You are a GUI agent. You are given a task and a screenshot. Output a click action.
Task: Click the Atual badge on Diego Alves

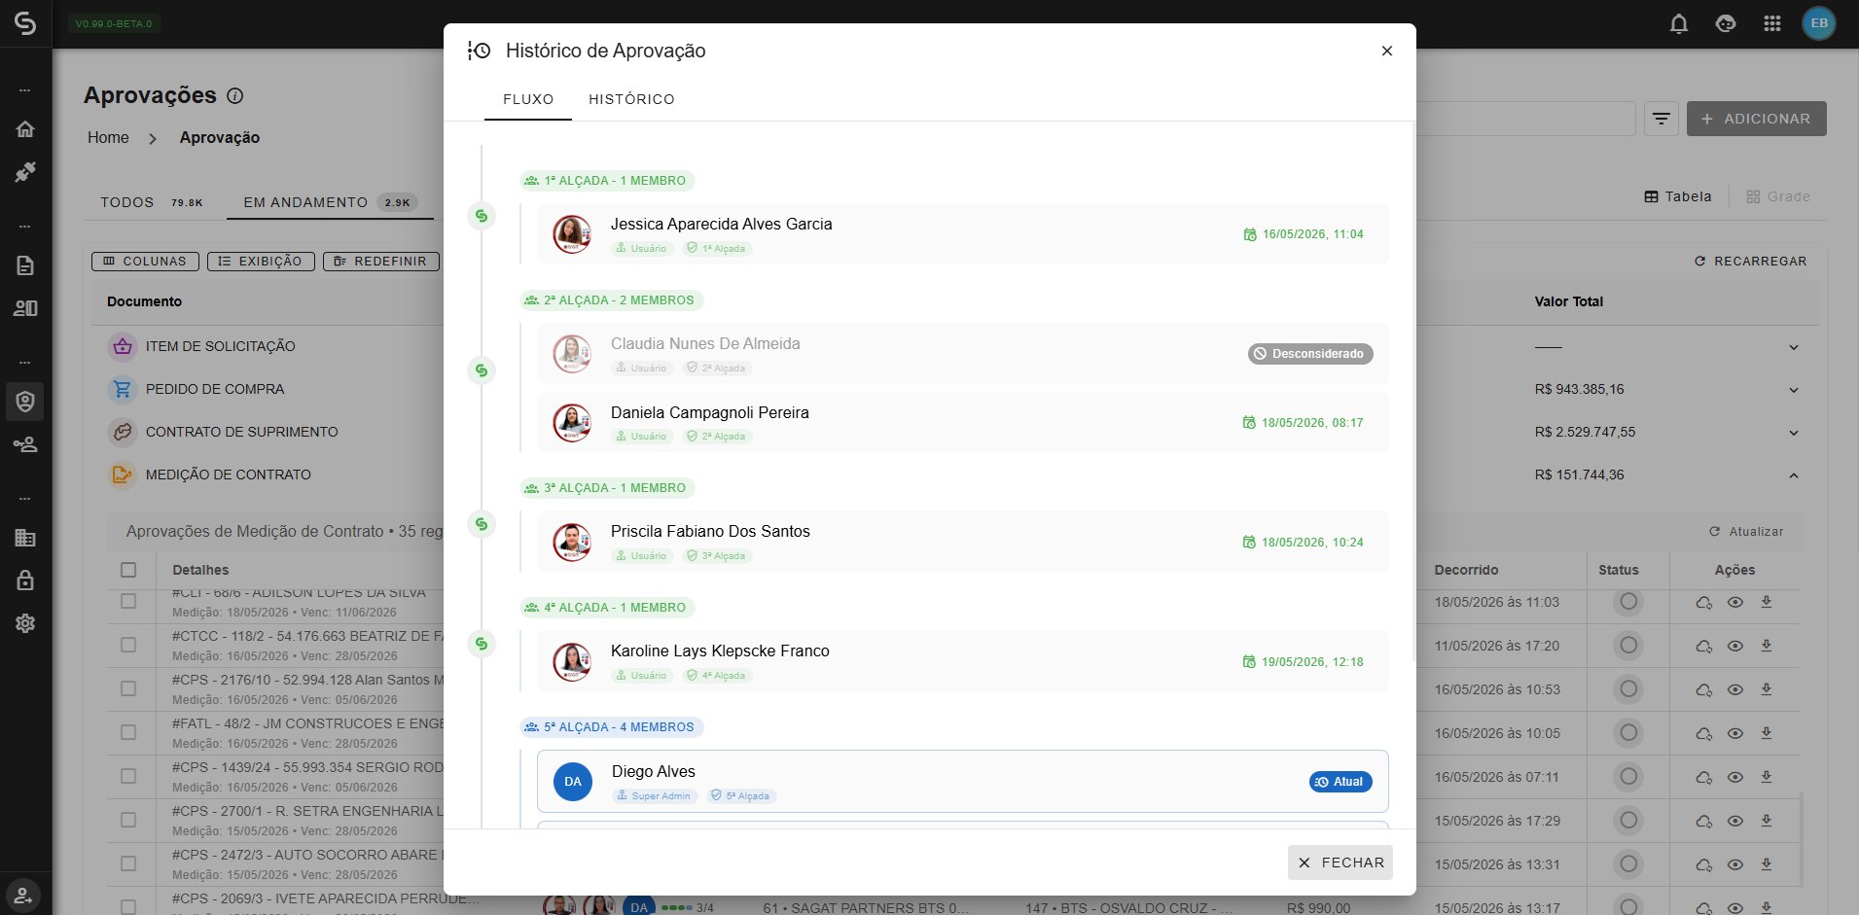[1341, 782]
